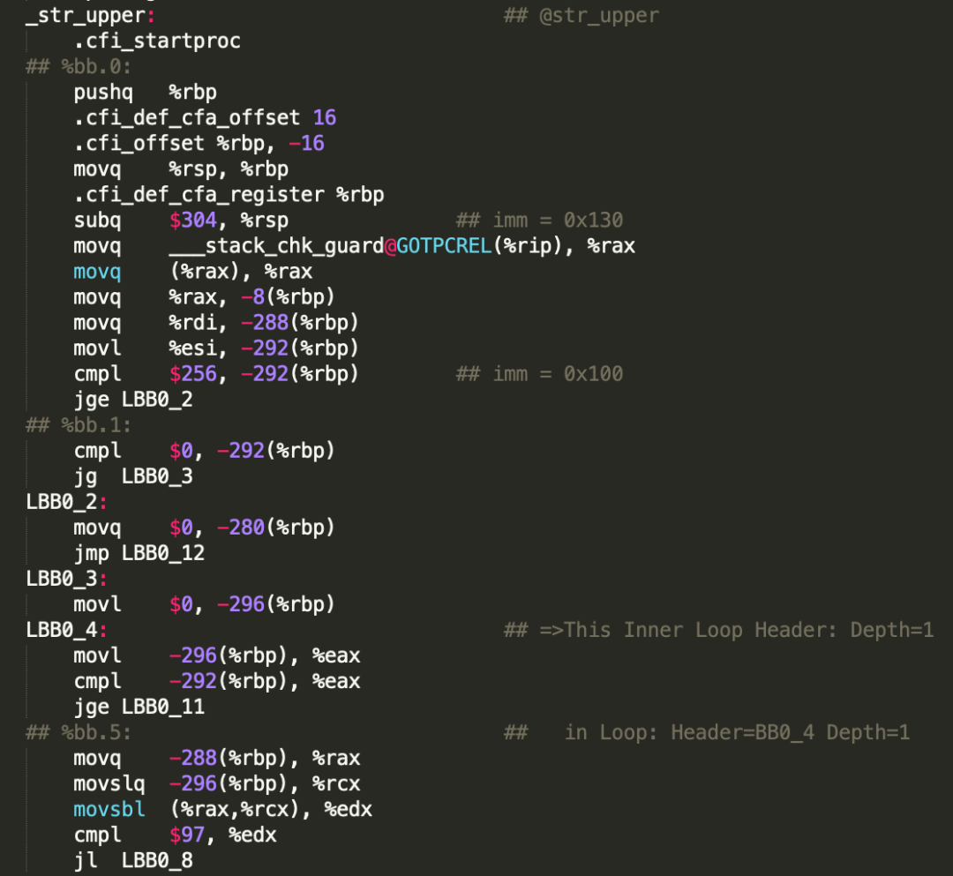Click the in Loop: Header=BB0_4 comment

[x=707, y=732]
